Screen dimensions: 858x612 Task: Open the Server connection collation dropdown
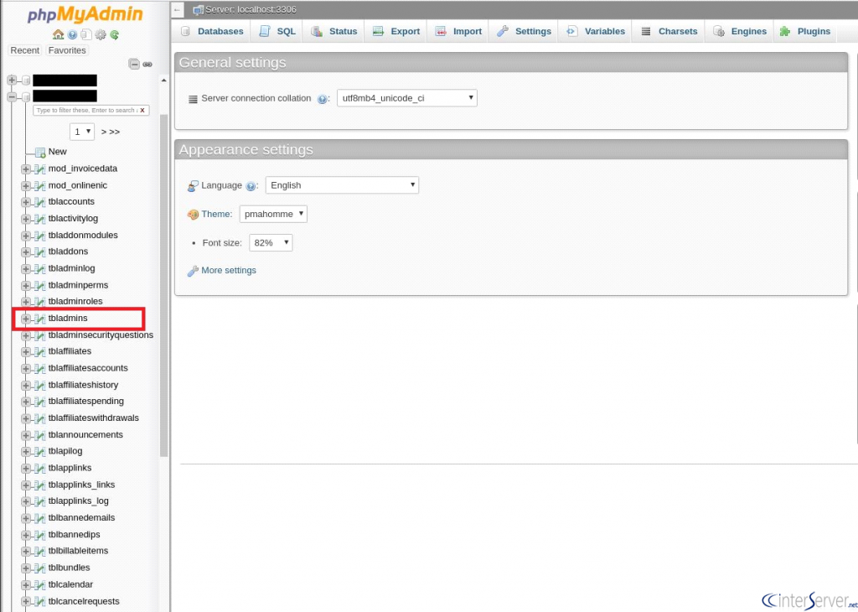pos(406,99)
